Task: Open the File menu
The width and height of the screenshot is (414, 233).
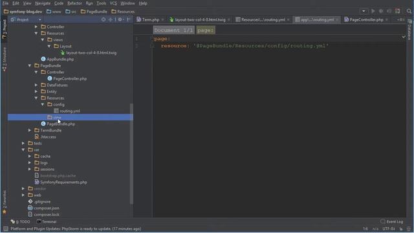Action: [6, 3]
